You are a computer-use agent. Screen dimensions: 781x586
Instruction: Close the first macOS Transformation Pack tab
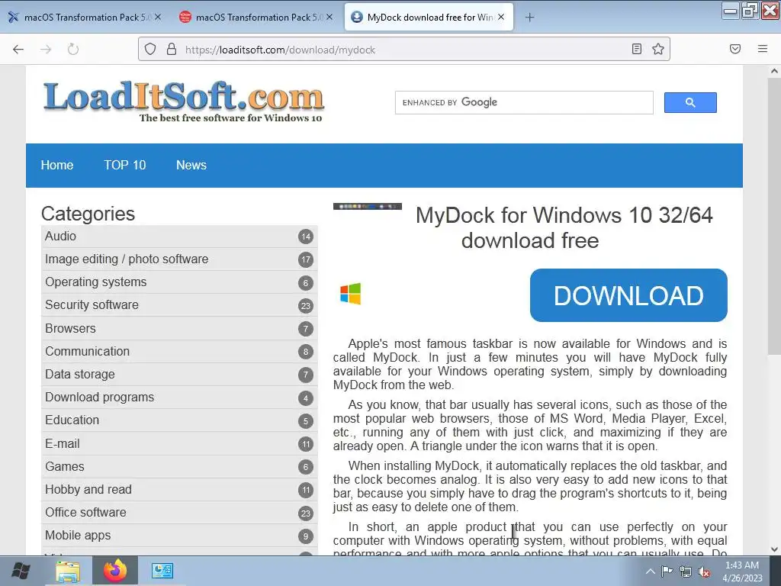point(158,17)
